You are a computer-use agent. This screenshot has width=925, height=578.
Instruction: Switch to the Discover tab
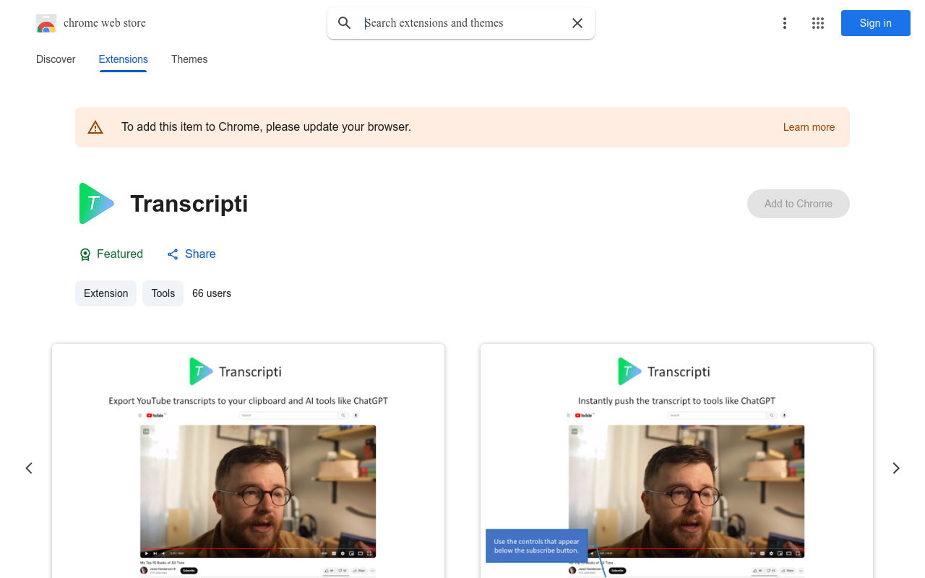pyautogui.click(x=56, y=59)
